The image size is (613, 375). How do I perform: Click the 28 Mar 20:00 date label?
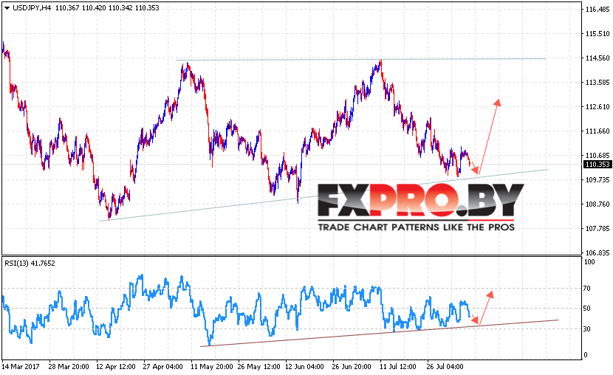[x=69, y=367]
